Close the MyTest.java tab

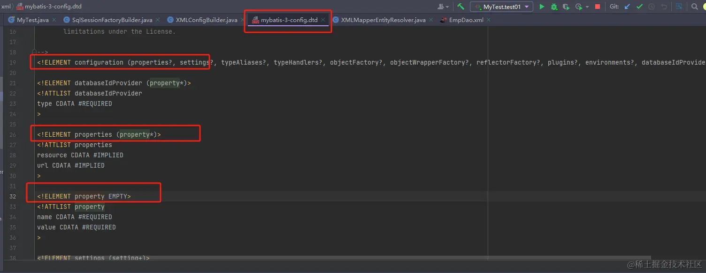pyautogui.click(x=54, y=20)
